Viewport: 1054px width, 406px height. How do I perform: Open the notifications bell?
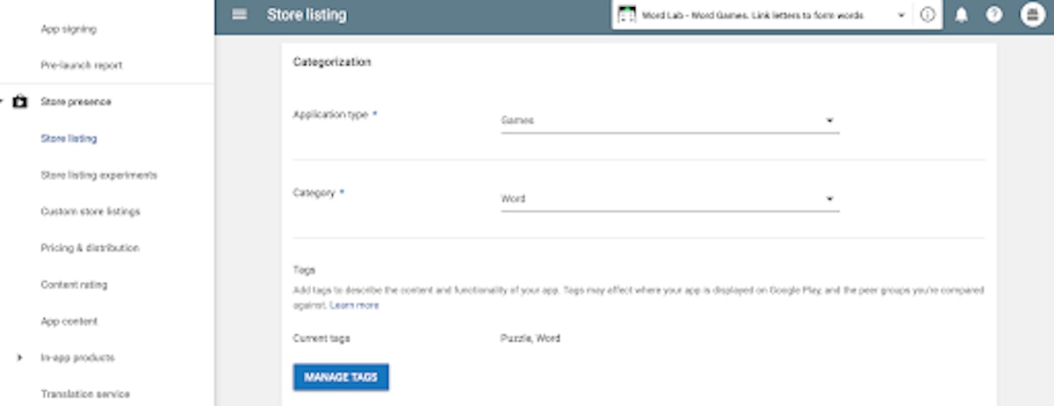pyautogui.click(x=961, y=15)
